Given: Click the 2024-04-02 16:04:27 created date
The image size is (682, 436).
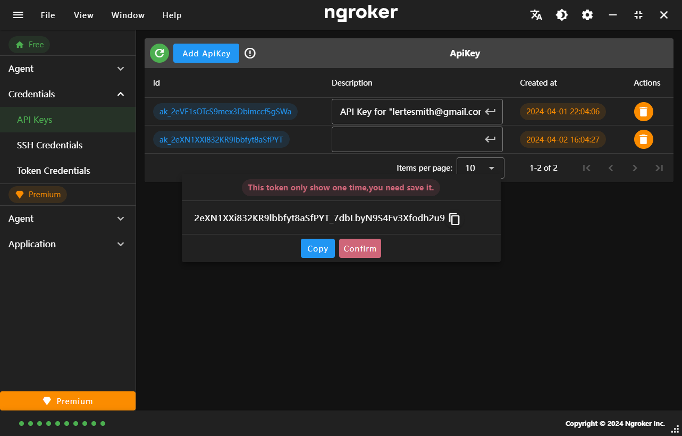Looking at the screenshot, I should tap(563, 139).
